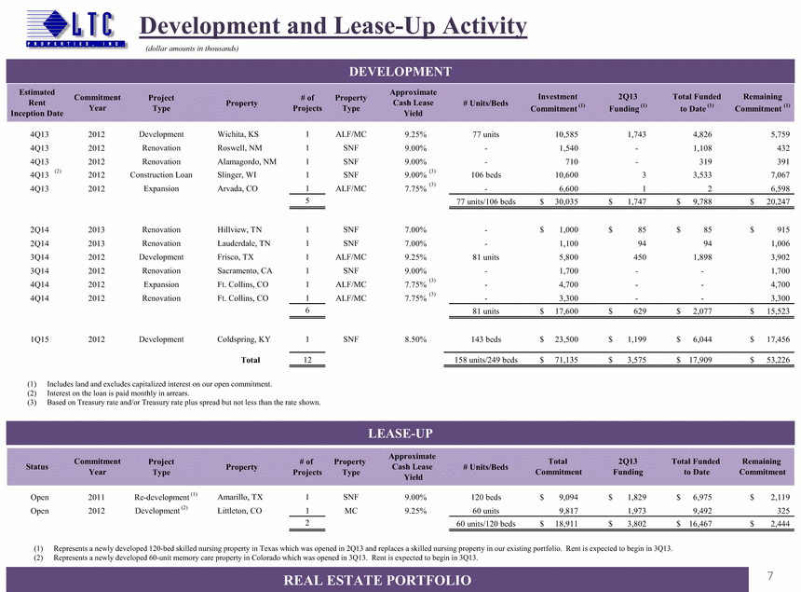The height and width of the screenshot is (592, 801).
Task: Select the 'Hillview, TN' property cell
Action: point(240,230)
